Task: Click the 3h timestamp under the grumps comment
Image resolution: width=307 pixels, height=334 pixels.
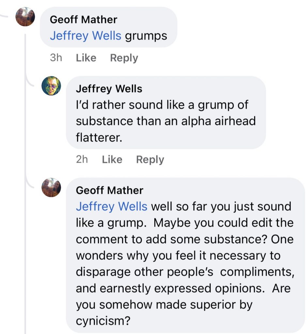Action: point(56,58)
